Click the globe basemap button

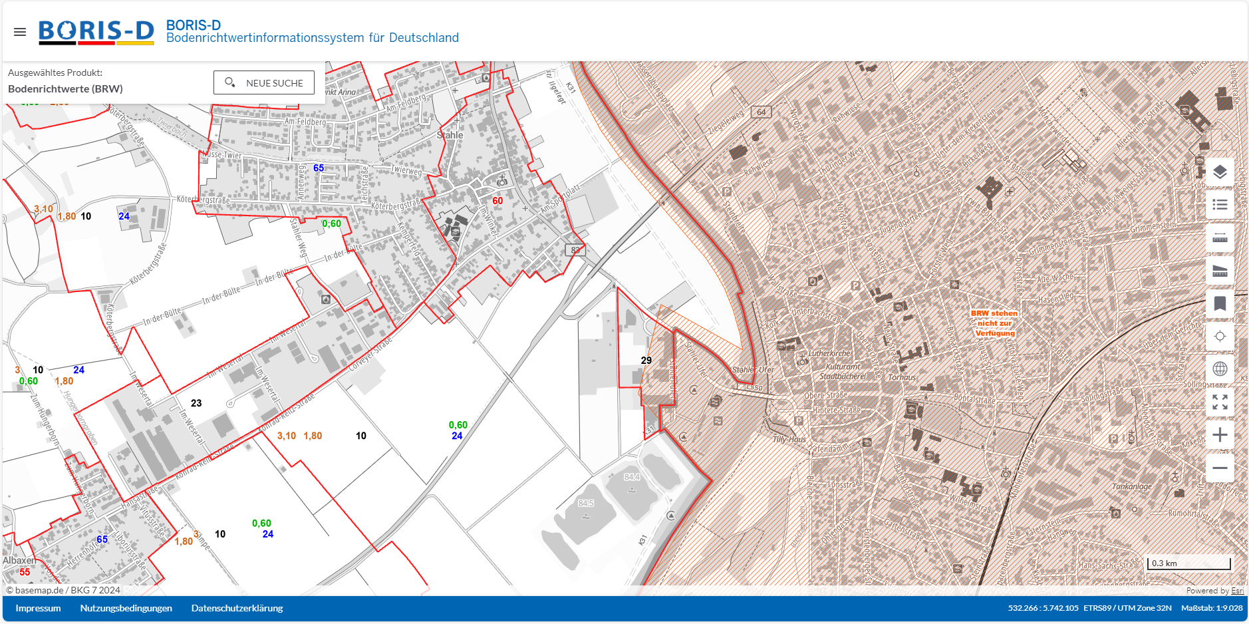tap(1220, 369)
